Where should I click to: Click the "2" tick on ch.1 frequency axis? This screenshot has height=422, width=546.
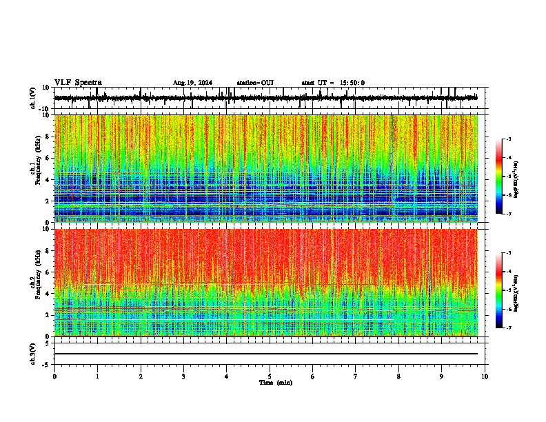48,201
